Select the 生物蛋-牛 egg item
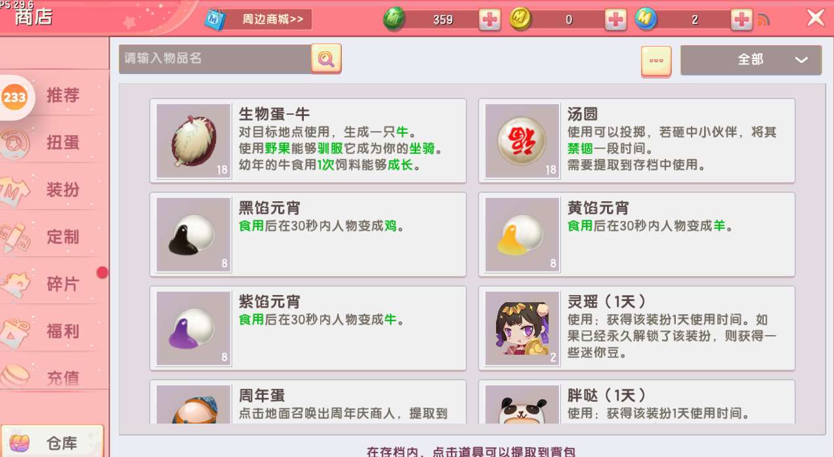This screenshot has height=457, width=834. click(308, 141)
